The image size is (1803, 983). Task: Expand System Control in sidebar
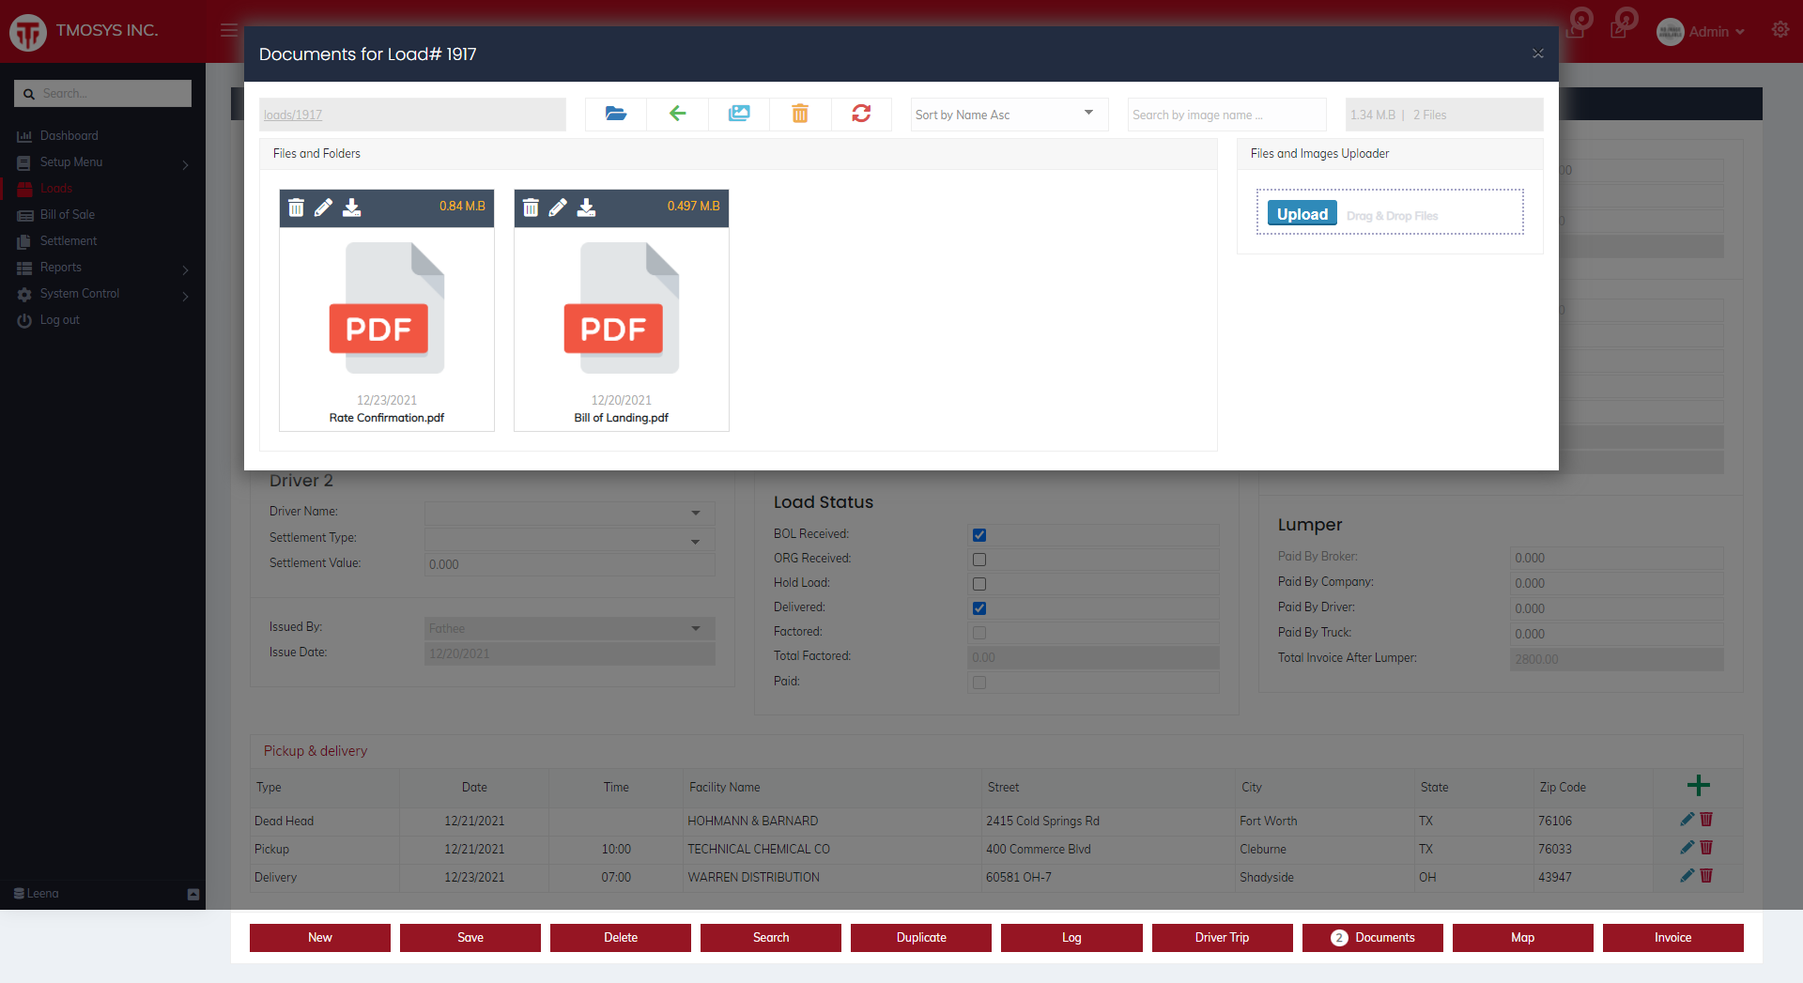(103, 294)
